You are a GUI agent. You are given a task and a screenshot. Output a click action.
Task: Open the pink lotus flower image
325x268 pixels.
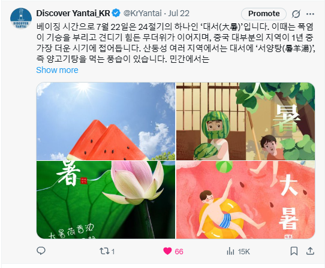click(x=106, y=200)
